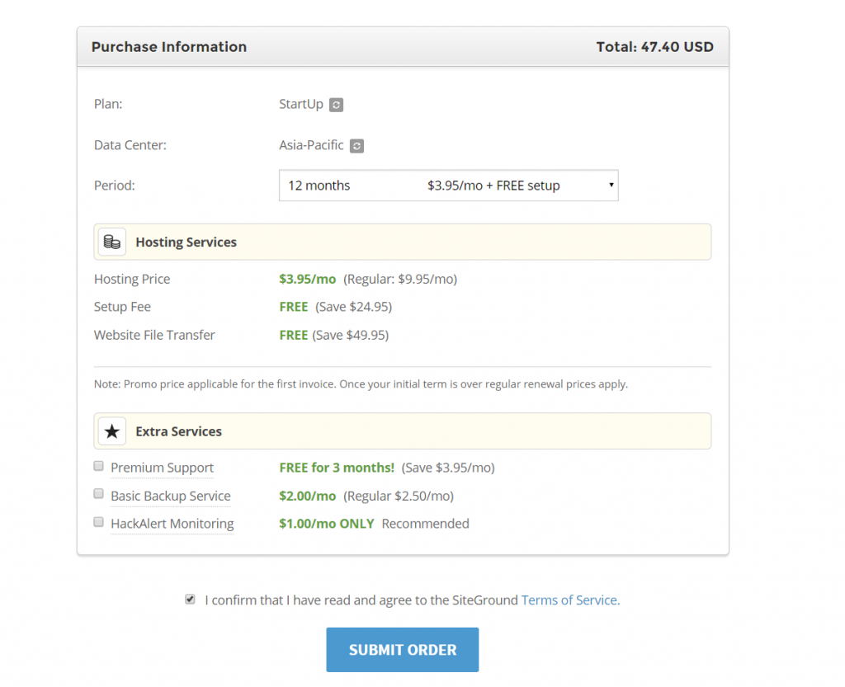Viewport: 845px width, 687px height.
Task: Click the coins icon in Hosting Services
Action: 112,242
